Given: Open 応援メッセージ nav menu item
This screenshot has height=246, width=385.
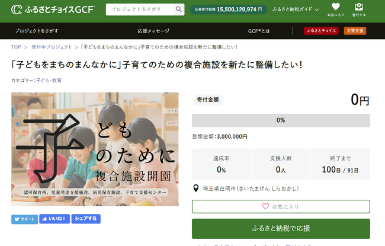Looking at the screenshot, I should (153, 31).
